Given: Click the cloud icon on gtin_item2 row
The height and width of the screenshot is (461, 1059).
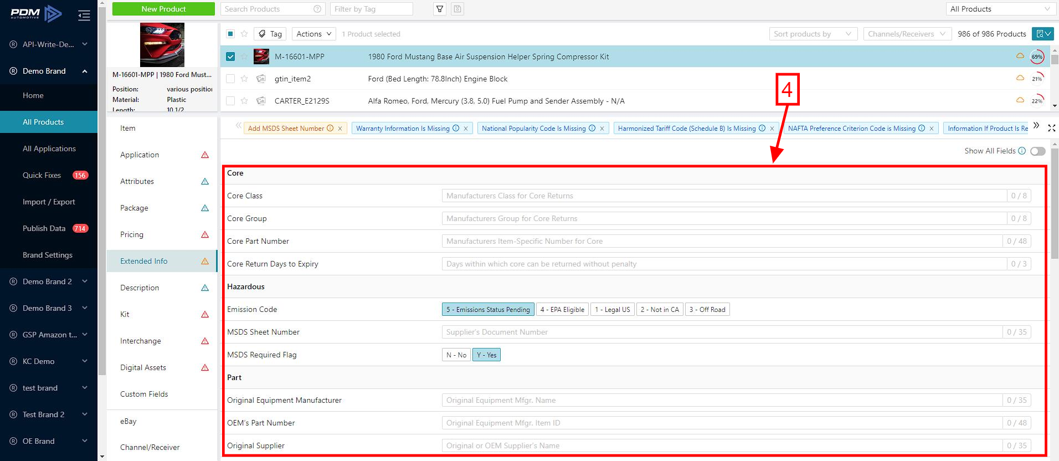Looking at the screenshot, I should click(x=1020, y=78).
